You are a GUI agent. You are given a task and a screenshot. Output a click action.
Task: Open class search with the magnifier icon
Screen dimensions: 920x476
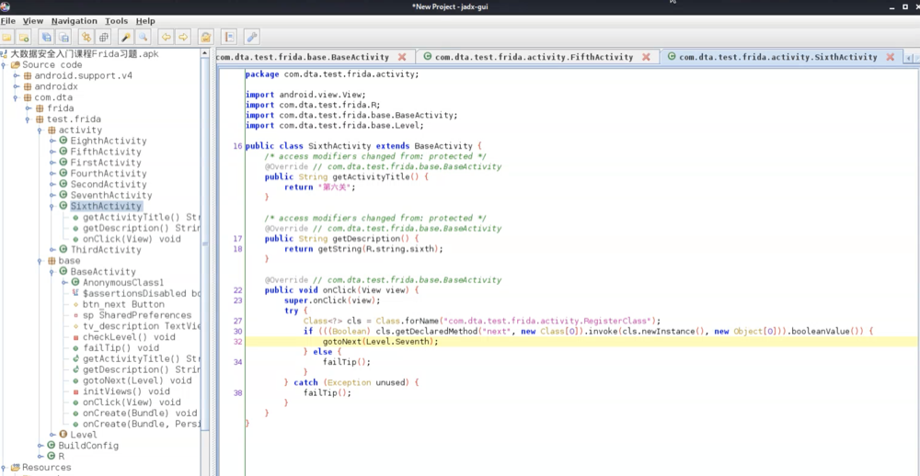pyautogui.click(x=143, y=38)
